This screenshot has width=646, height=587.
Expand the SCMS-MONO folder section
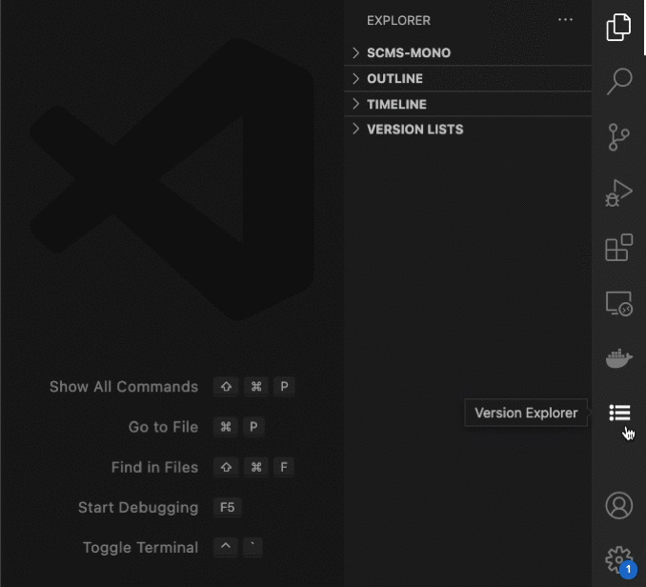468,52
